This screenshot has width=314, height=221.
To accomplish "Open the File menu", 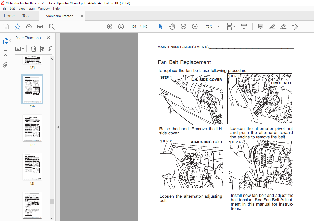I will coord(4,8).
